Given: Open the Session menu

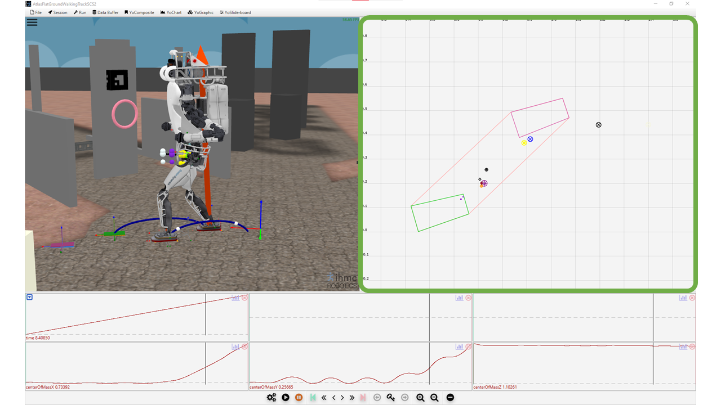Looking at the screenshot, I should click(x=58, y=12).
